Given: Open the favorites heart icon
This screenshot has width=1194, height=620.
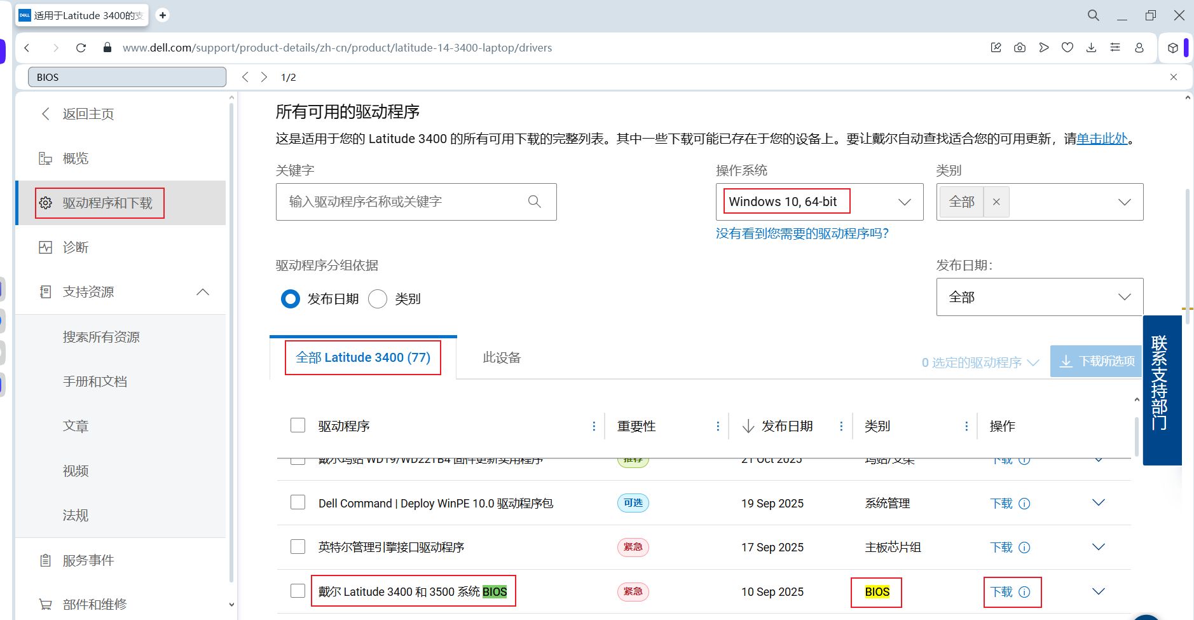Looking at the screenshot, I should coord(1067,48).
